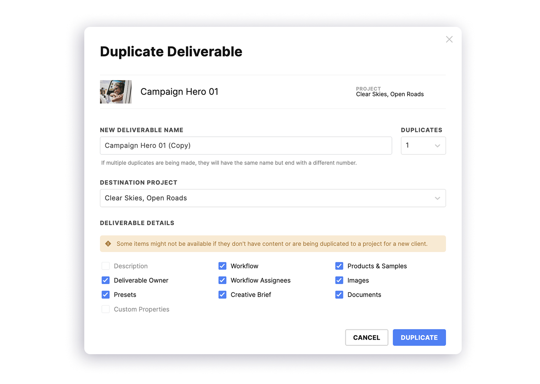Uncheck the Documents checkbox
The image size is (540, 384).
(x=339, y=295)
